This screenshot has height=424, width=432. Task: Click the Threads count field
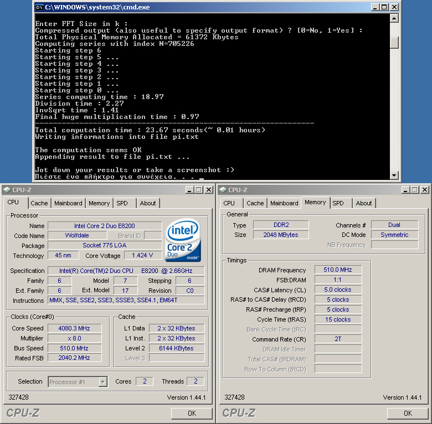[x=196, y=381]
